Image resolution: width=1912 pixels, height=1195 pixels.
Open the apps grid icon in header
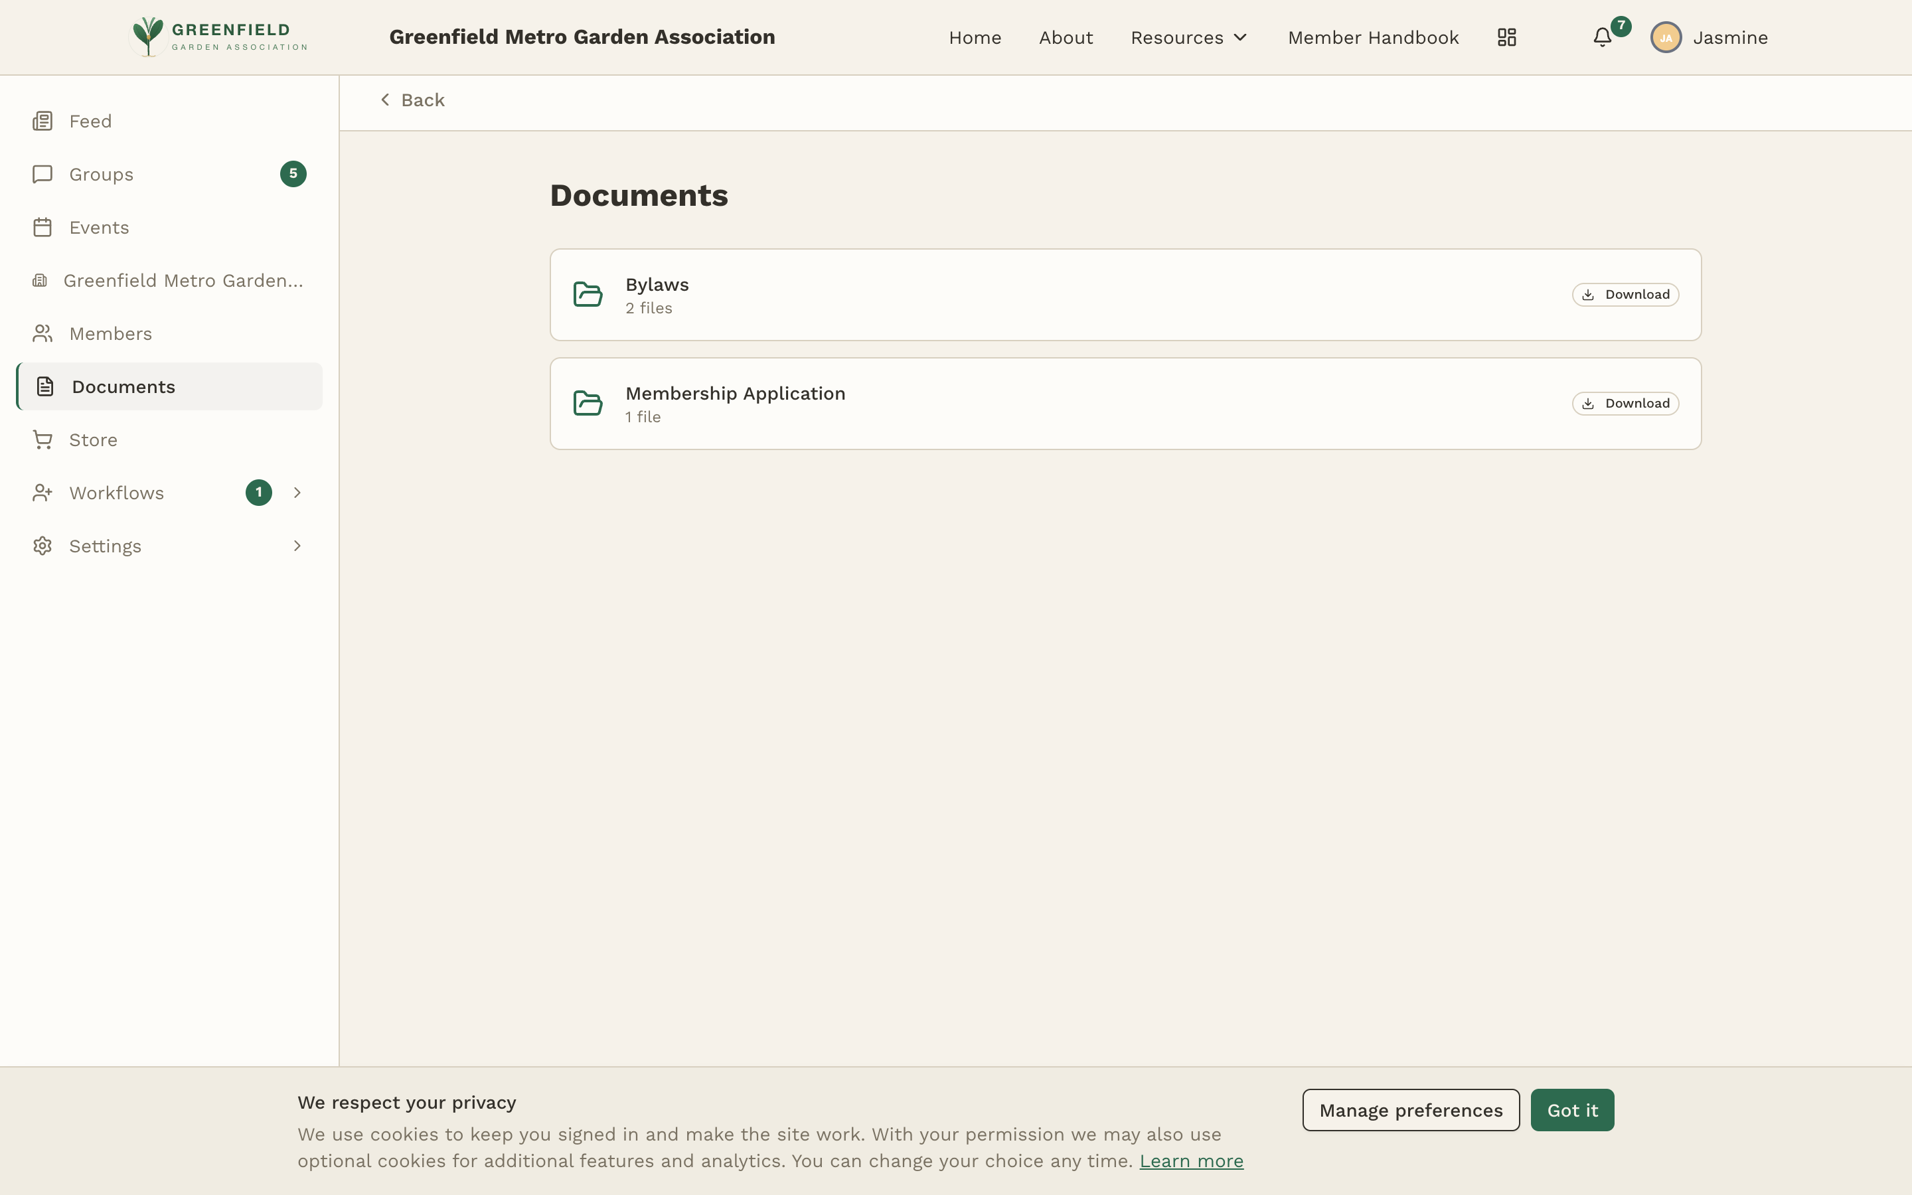pos(1506,37)
